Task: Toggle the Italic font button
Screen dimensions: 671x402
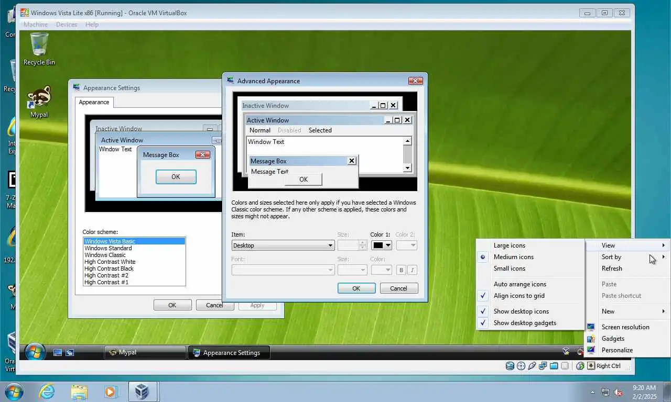Action: pyautogui.click(x=412, y=270)
